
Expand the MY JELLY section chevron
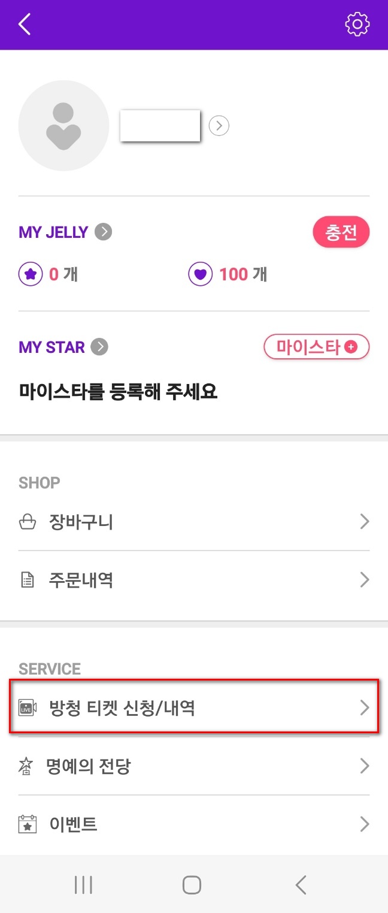coord(102,232)
